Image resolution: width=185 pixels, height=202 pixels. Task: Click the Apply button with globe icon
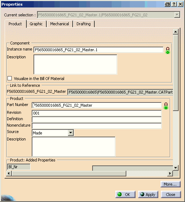(148, 195)
